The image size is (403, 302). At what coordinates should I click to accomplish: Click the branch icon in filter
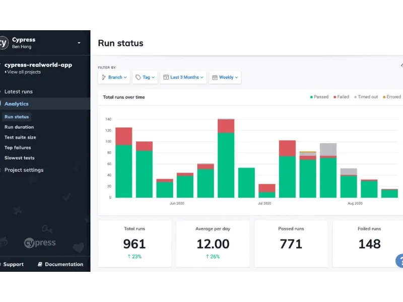tap(104, 78)
